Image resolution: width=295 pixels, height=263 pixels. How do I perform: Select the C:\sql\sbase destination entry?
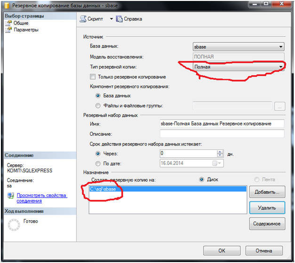click(167, 189)
